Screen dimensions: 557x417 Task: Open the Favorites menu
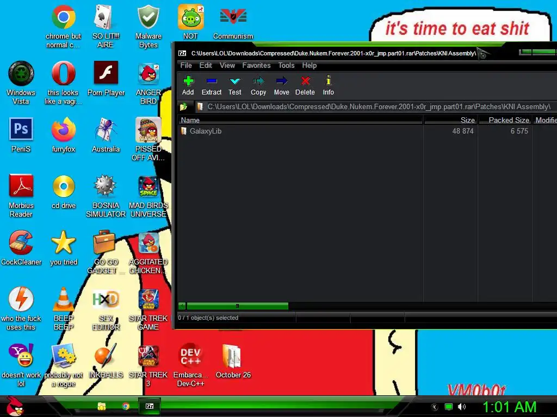(256, 65)
